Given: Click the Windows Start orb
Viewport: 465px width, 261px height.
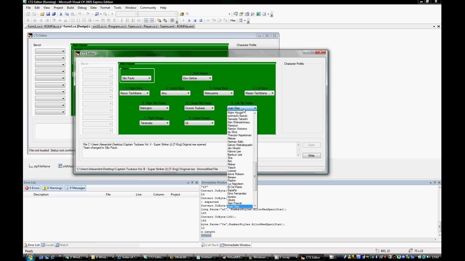Looking at the screenshot, I should [30, 257].
